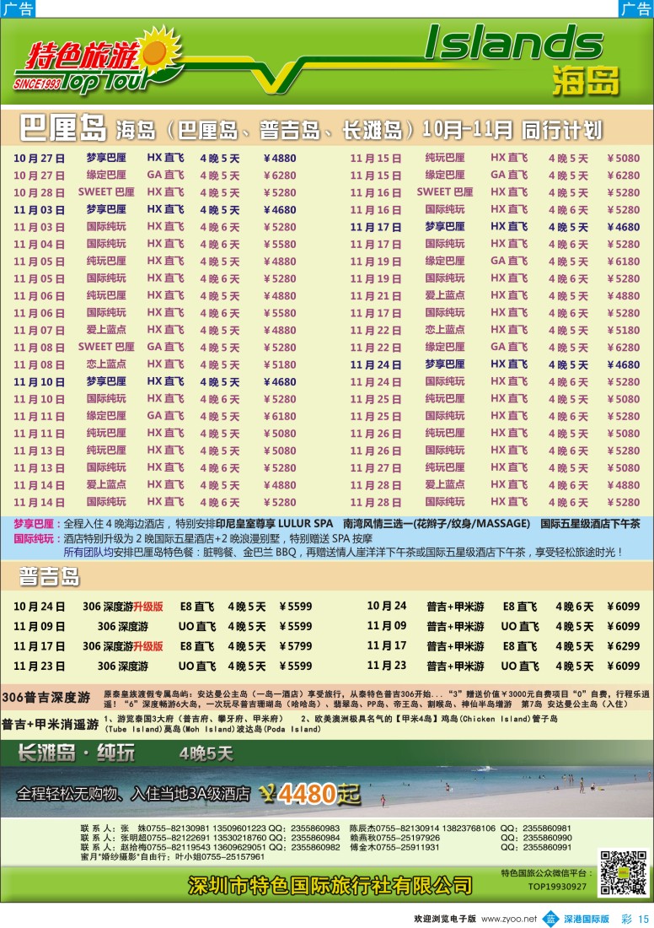This screenshot has height=928, width=654.
Task: Click the 普吉+甲米逍遥游 description label
Action: point(51,724)
